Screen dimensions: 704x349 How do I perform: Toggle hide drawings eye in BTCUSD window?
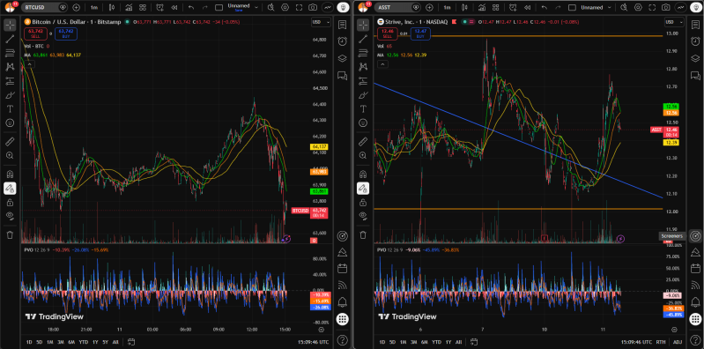(10, 216)
